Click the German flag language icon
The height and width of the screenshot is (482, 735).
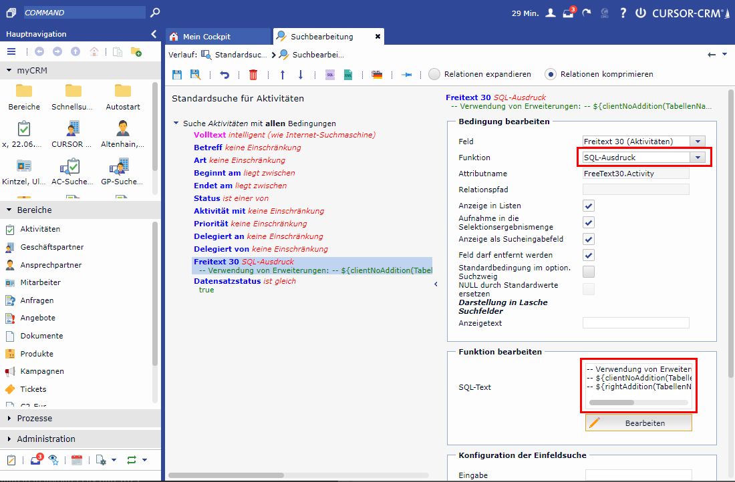coord(377,75)
